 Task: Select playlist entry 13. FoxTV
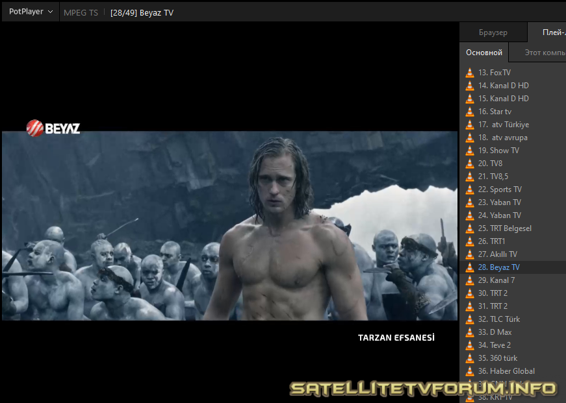(513, 73)
